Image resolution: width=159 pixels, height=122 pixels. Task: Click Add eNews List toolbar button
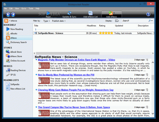tap(90, 15)
